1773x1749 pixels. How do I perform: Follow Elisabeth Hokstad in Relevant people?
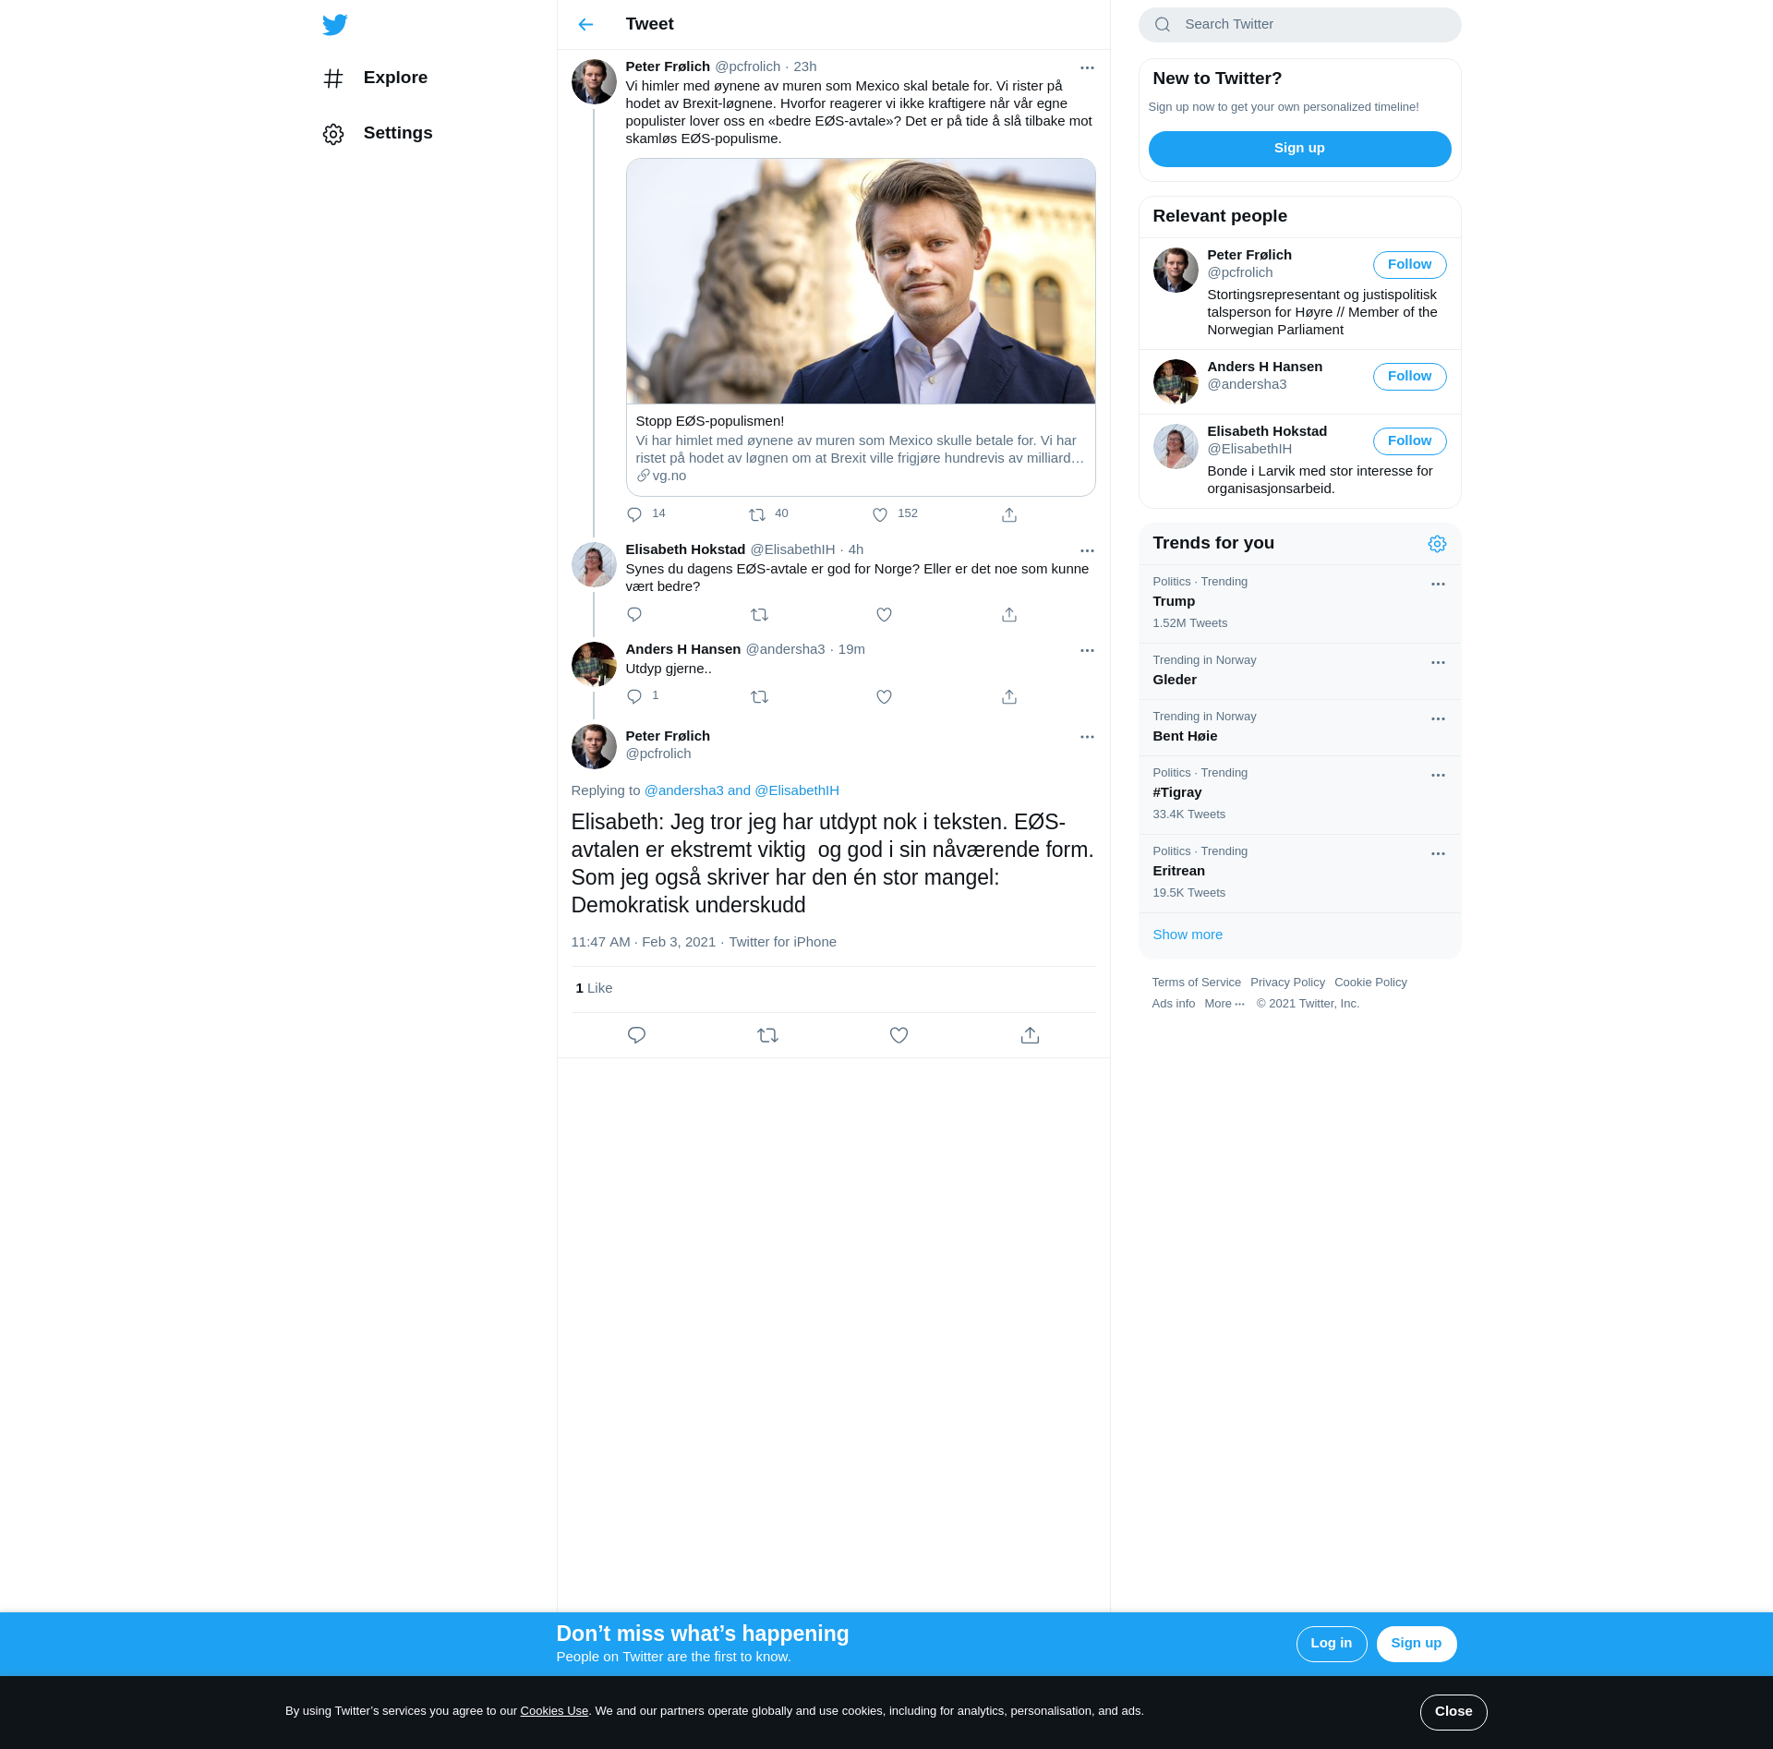pyautogui.click(x=1409, y=441)
